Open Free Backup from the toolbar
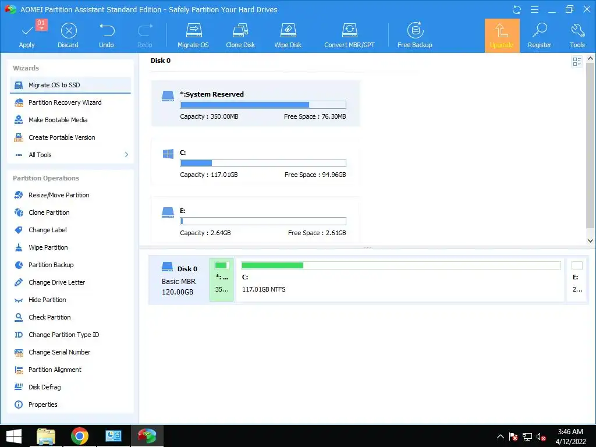This screenshot has height=447, width=596. 414,36
